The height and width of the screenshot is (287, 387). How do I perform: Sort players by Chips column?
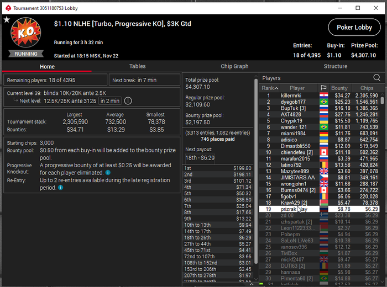(367, 88)
